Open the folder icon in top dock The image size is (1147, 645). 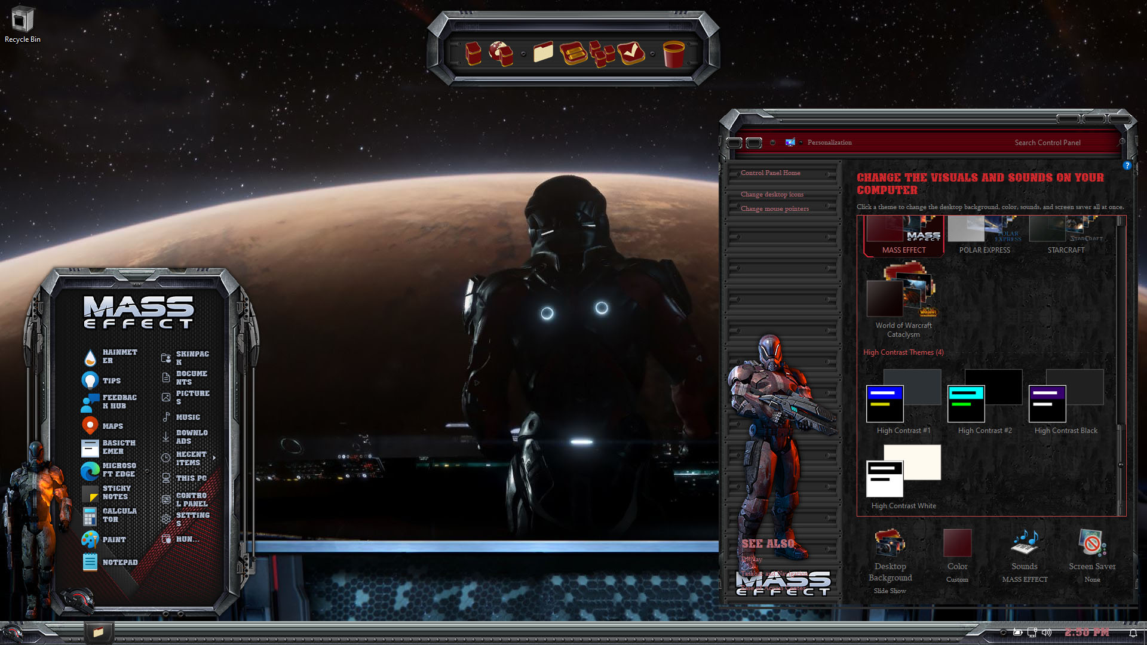click(542, 53)
